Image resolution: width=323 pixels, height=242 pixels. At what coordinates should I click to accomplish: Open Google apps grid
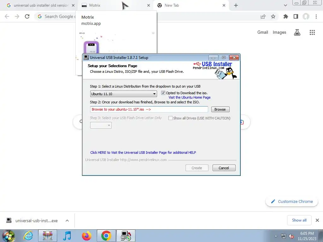tap(312, 32)
